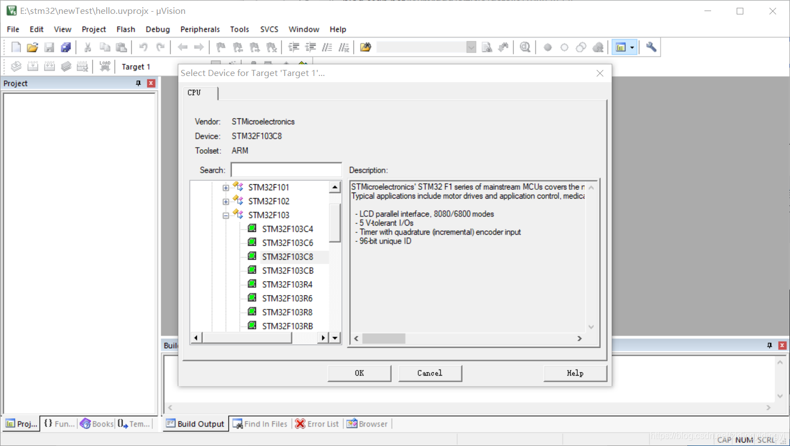Click the Download LOAD icon
Viewport: 790px width, 446px height.
104,67
